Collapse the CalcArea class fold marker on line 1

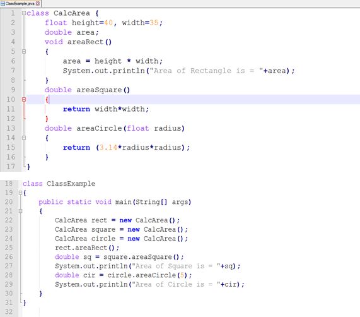[24, 13]
